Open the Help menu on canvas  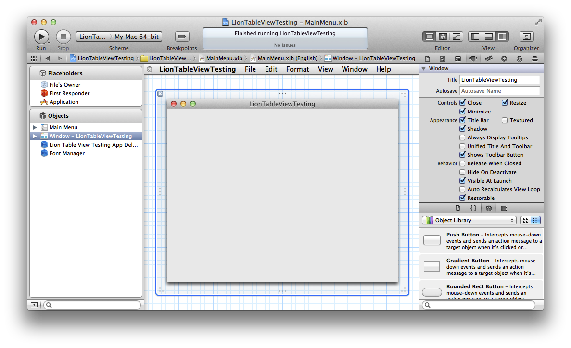(383, 69)
